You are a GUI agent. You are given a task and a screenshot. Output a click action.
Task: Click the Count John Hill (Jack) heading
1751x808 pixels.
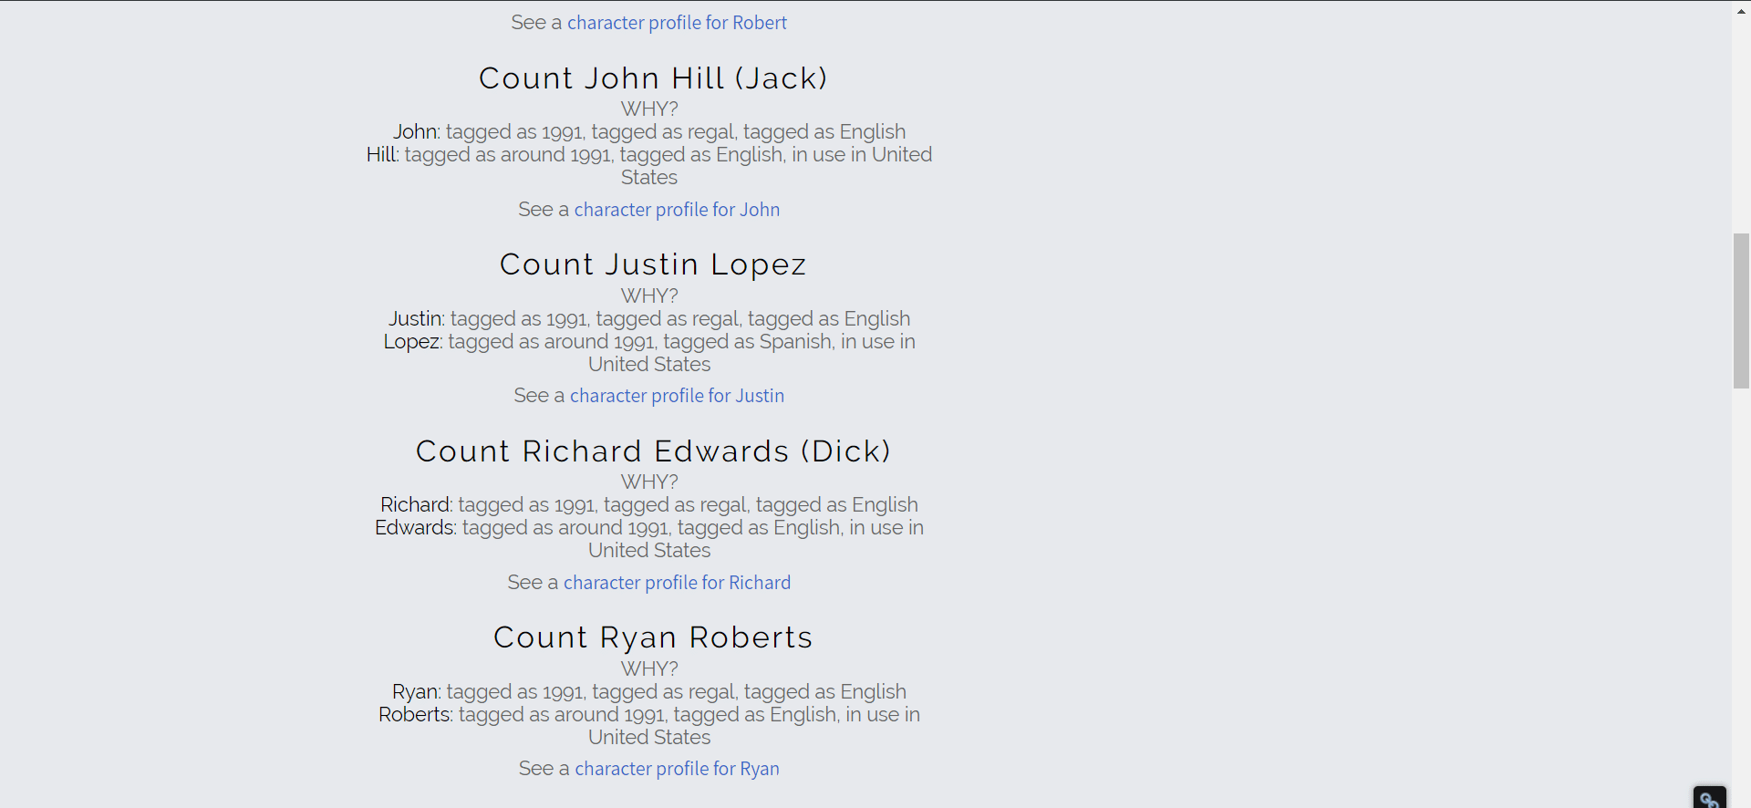click(x=653, y=78)
